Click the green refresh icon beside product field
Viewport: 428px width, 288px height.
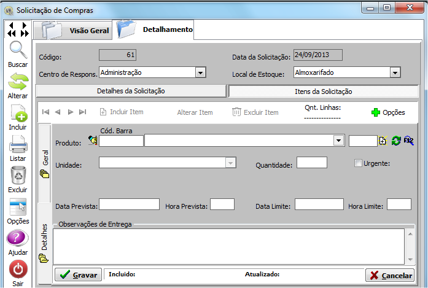point(396,141)
